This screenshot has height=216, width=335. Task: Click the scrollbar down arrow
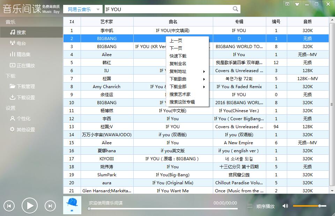[x=332, y=191]
